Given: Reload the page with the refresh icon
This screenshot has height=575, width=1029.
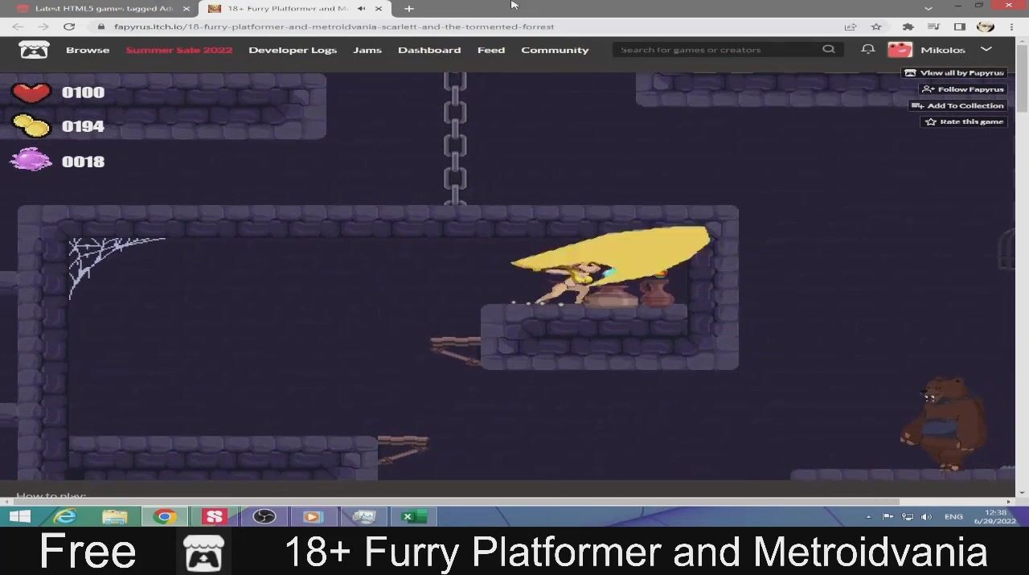Looking at the screenshot, I should 69,27.
